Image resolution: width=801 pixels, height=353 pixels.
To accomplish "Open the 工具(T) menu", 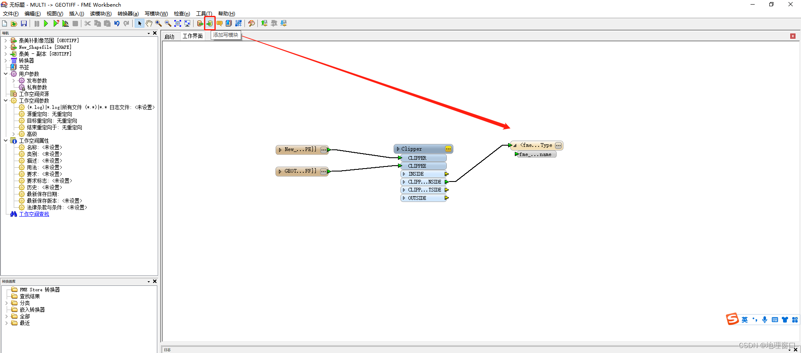I will pos(204,14).
